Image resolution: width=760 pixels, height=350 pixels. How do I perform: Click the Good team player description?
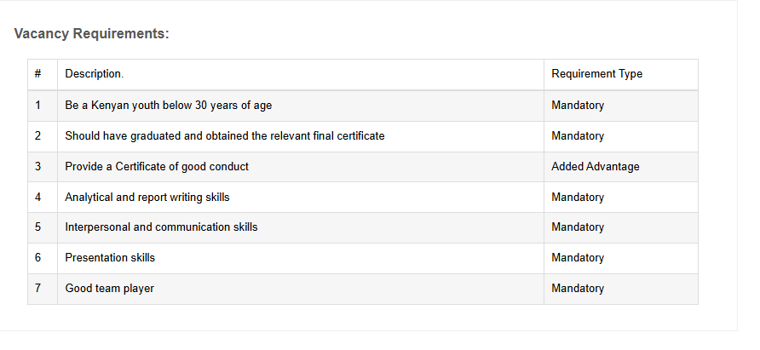pyautogui.click(x=109, y=289)
